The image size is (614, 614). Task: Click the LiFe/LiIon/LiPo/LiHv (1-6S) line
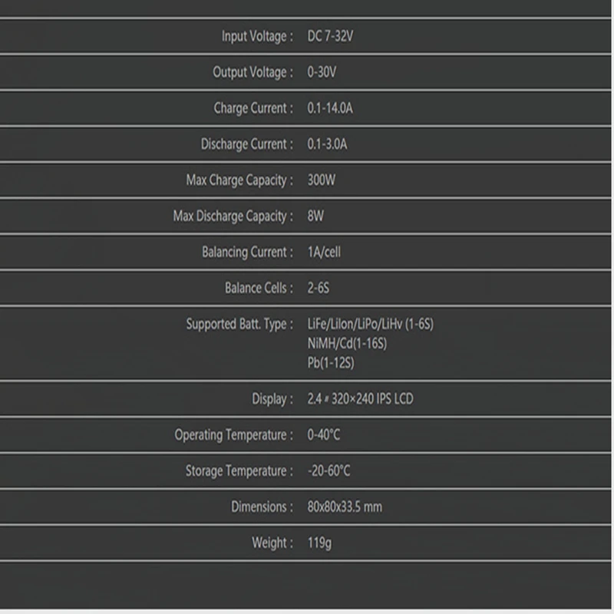pyautogui.click(x=371, y=324)
